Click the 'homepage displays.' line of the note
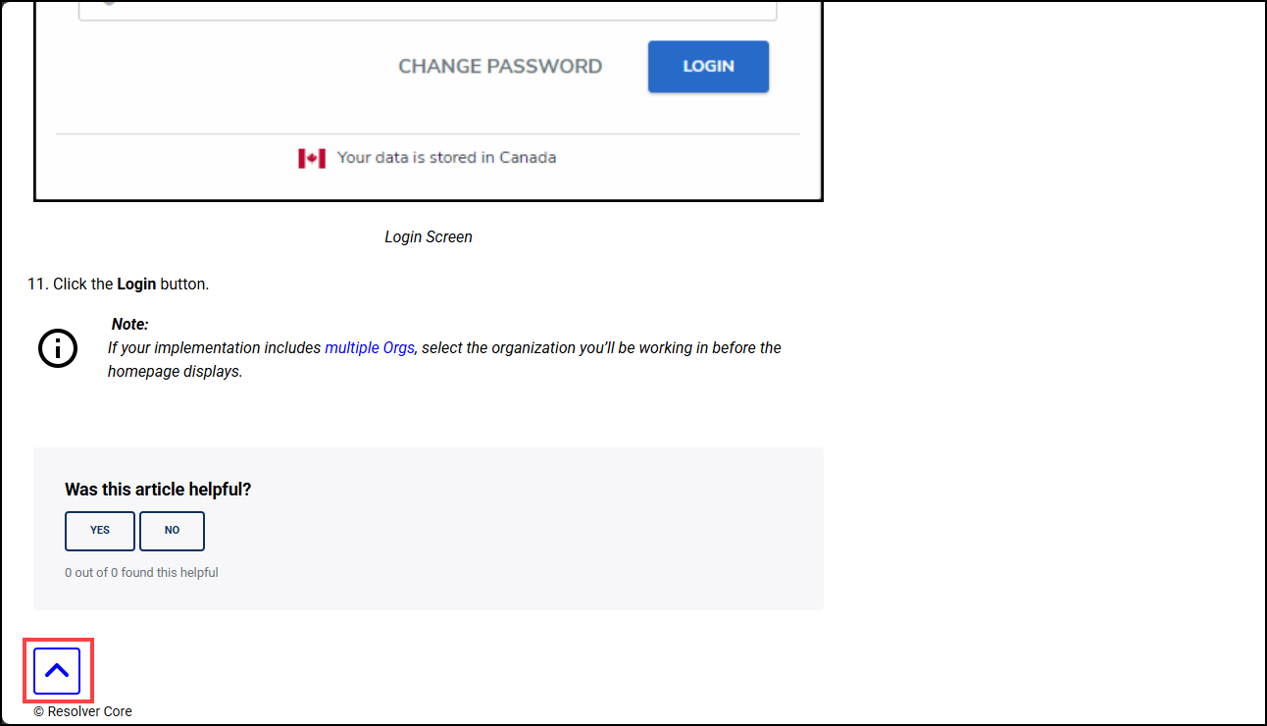Viewport: 1267px width, 726px height. pos(175,372)
